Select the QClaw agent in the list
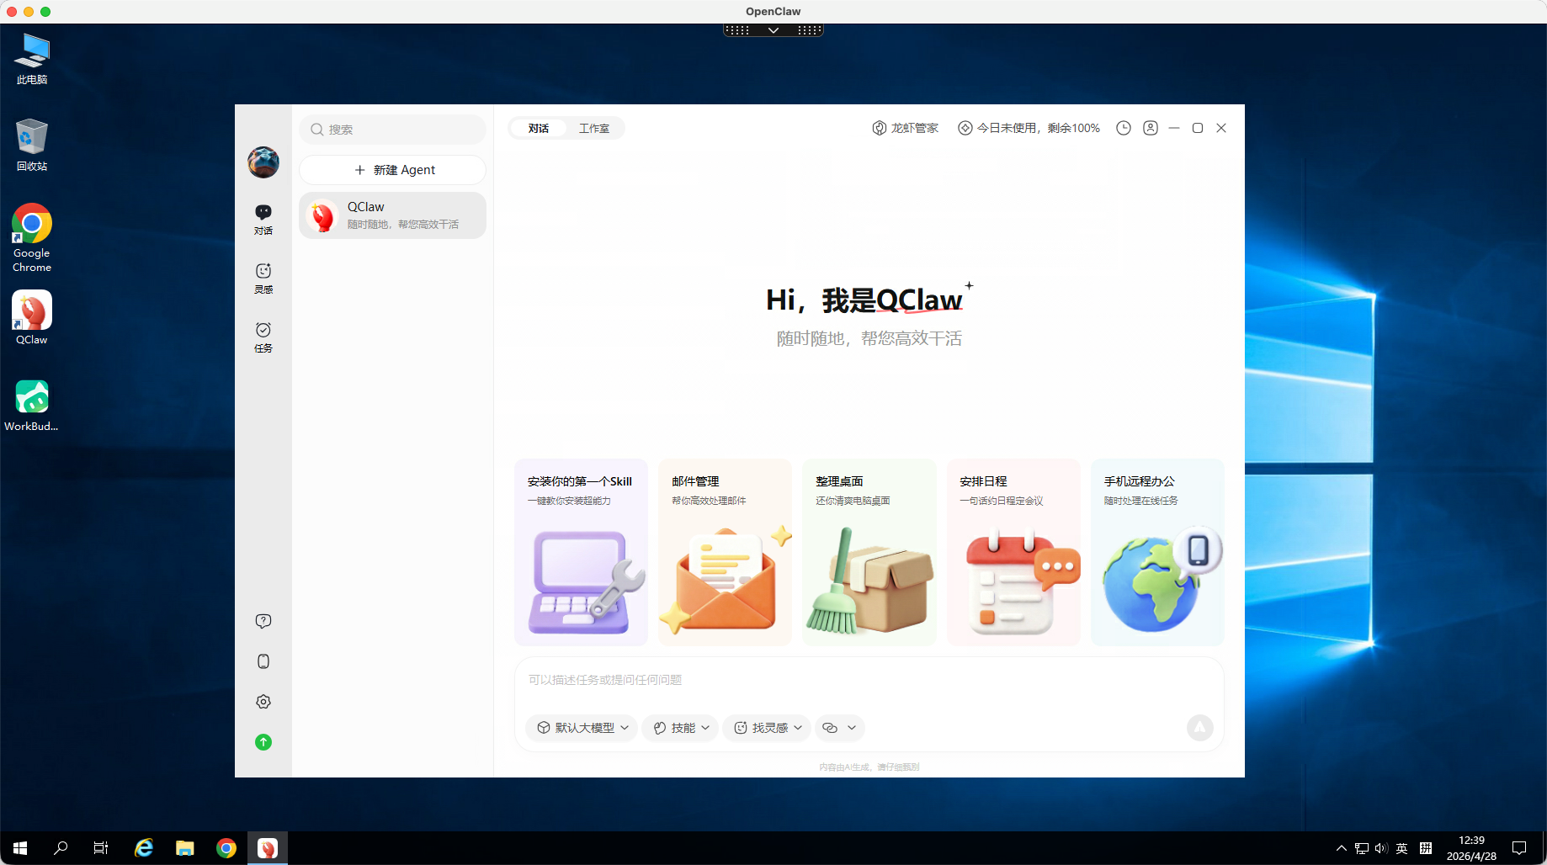This screenshot has width=1547, height=865. pos(393,215)
